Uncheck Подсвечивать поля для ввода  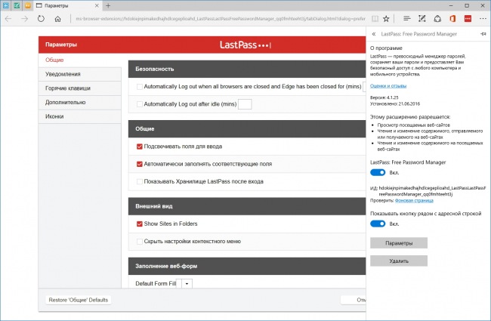tap(140, 147)
